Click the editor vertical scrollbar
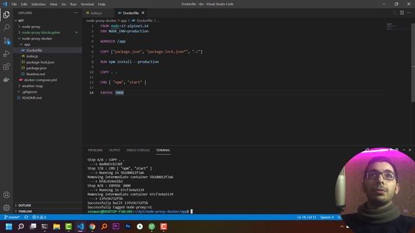This screenshot has width=415, height=233. (413, 62)
